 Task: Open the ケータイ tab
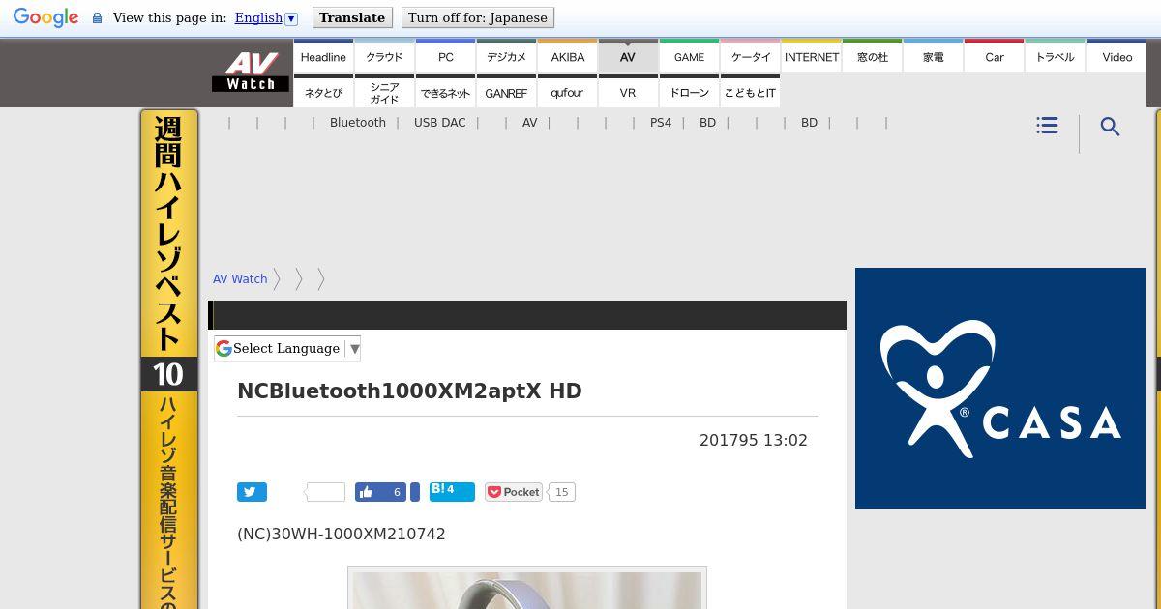pyautogui.click(x=751, y=56)
